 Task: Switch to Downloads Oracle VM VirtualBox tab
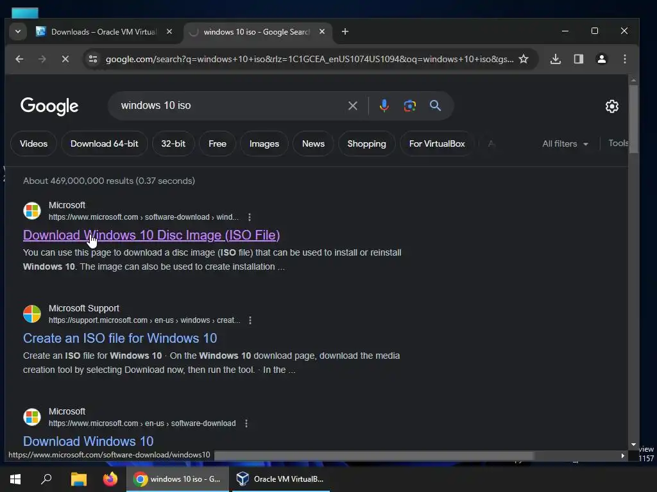(104, 32)
